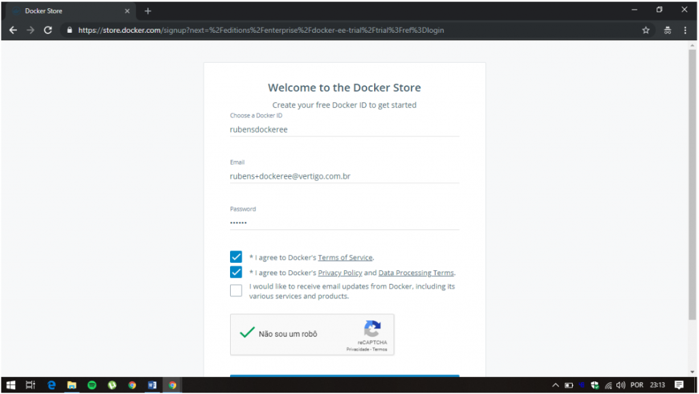This screenshot has height=394, width=699.
Task: Launch Microsoft Edge from the taskbar
Action: (51, 385)
